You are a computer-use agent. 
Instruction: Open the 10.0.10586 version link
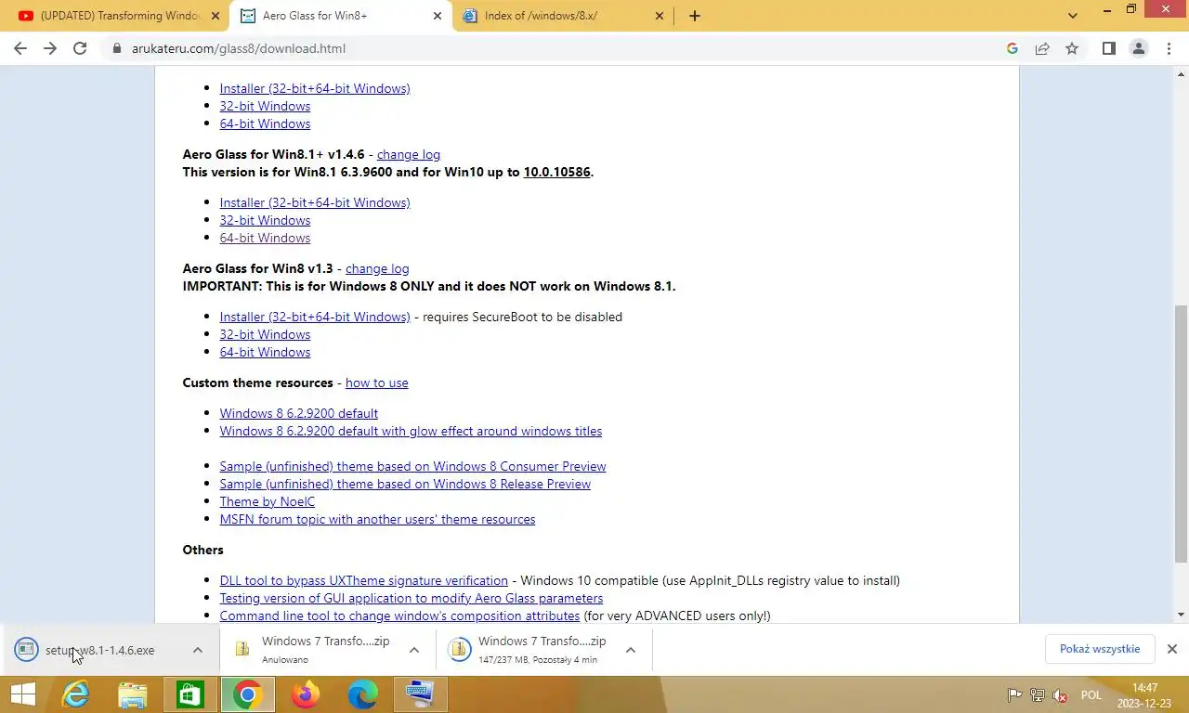click(556, 172)
